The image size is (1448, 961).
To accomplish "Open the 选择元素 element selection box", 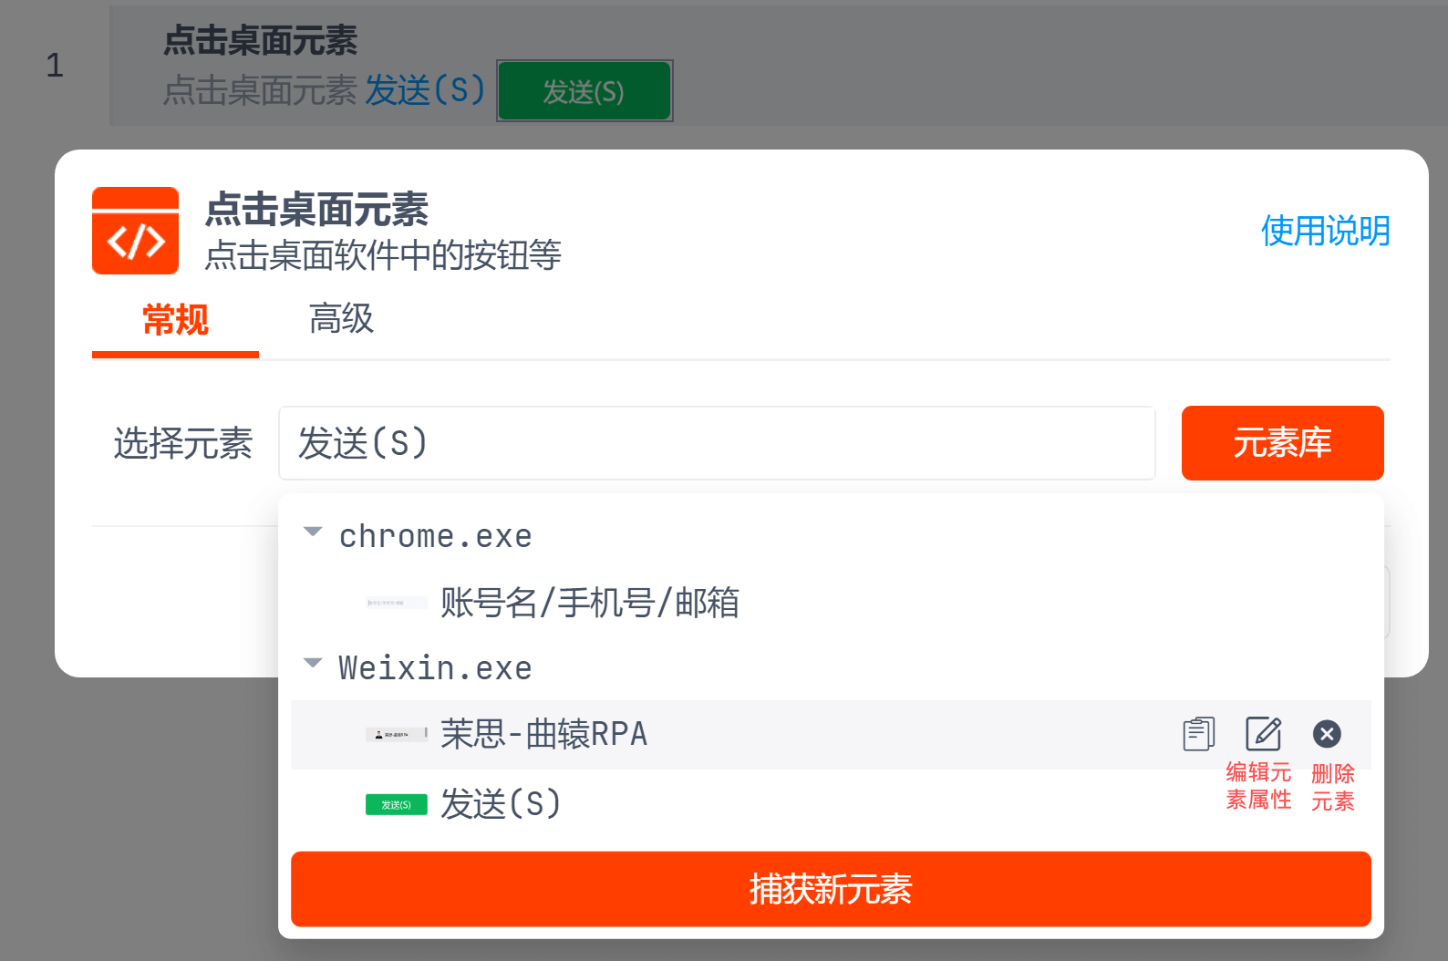I will 716,443.
